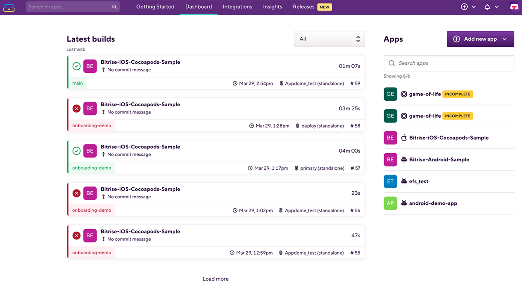Click the plus circle icon in header
This screenshot has height=285, width=522.
click(464, 7)
